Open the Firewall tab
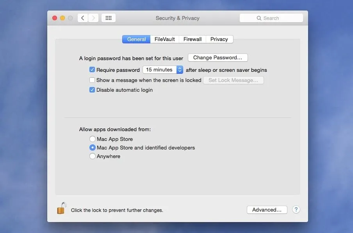 click(x=193, y=39)
